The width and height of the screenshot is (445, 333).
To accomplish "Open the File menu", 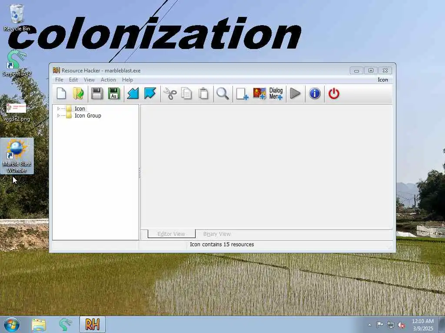I will (59, 80).
